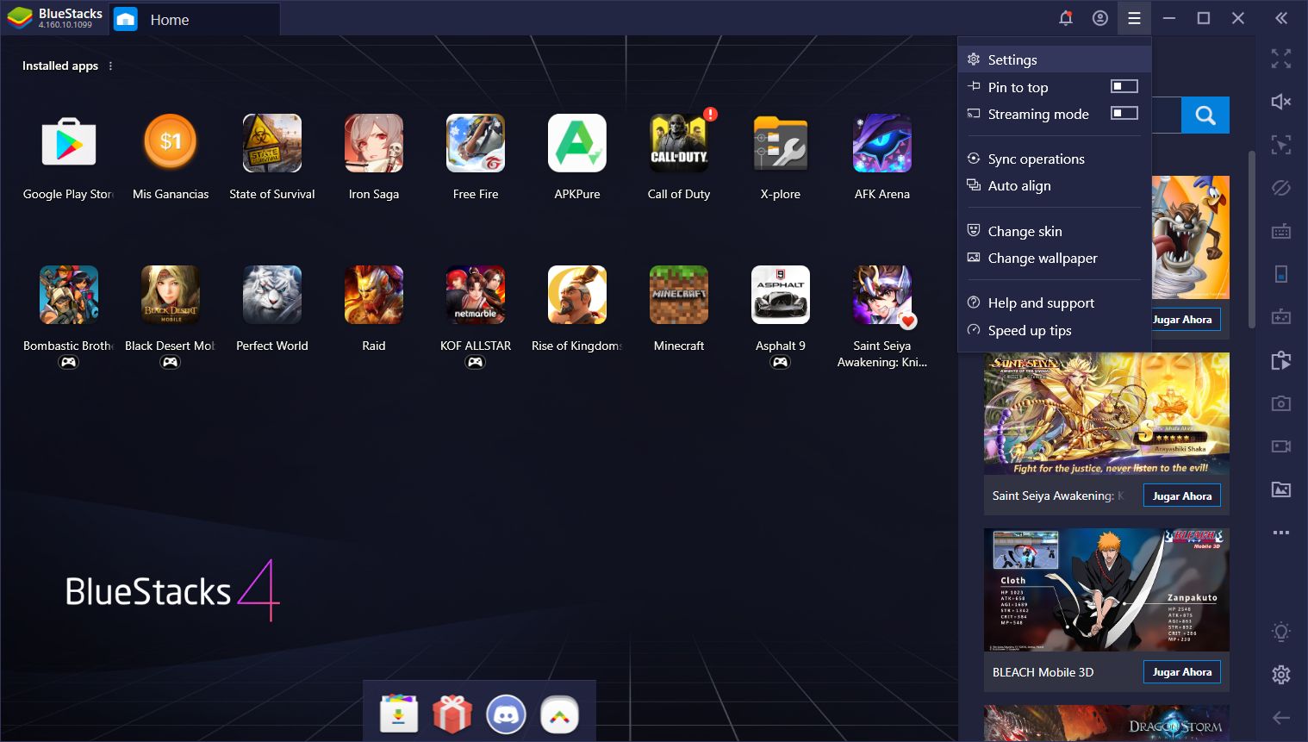Open Installed apps options menu
This screenshot has width=1308, height=742.
[110, 65]
